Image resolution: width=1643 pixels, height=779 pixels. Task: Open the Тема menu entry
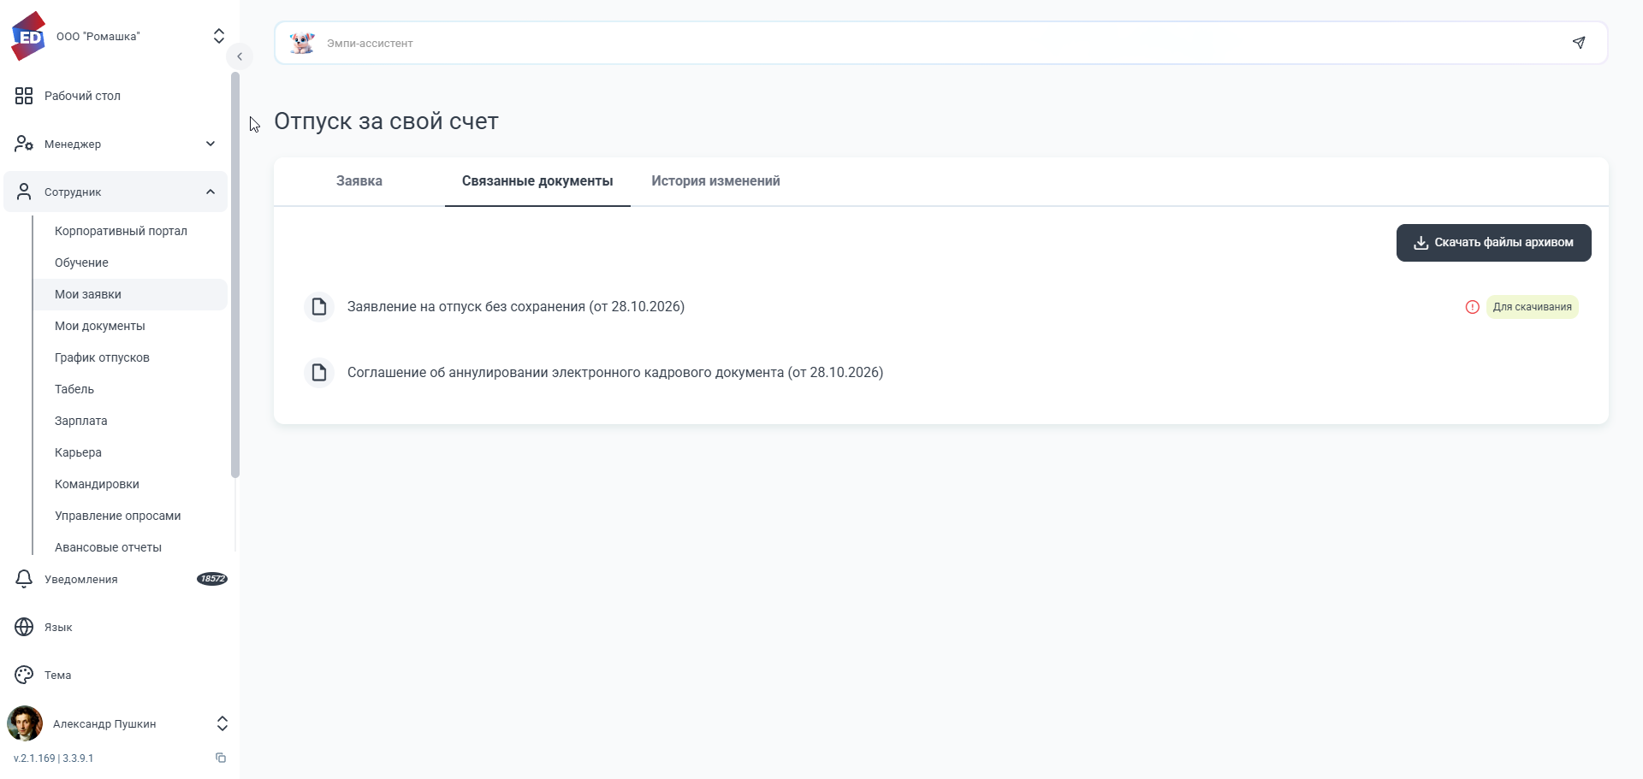click(58, 675)
